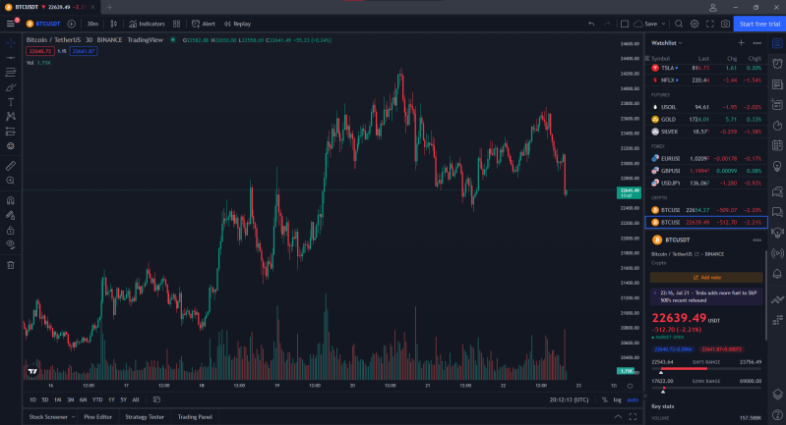786x425 pixels.
Task: Click the details panel scrollbar
Action: coord(766,295)
